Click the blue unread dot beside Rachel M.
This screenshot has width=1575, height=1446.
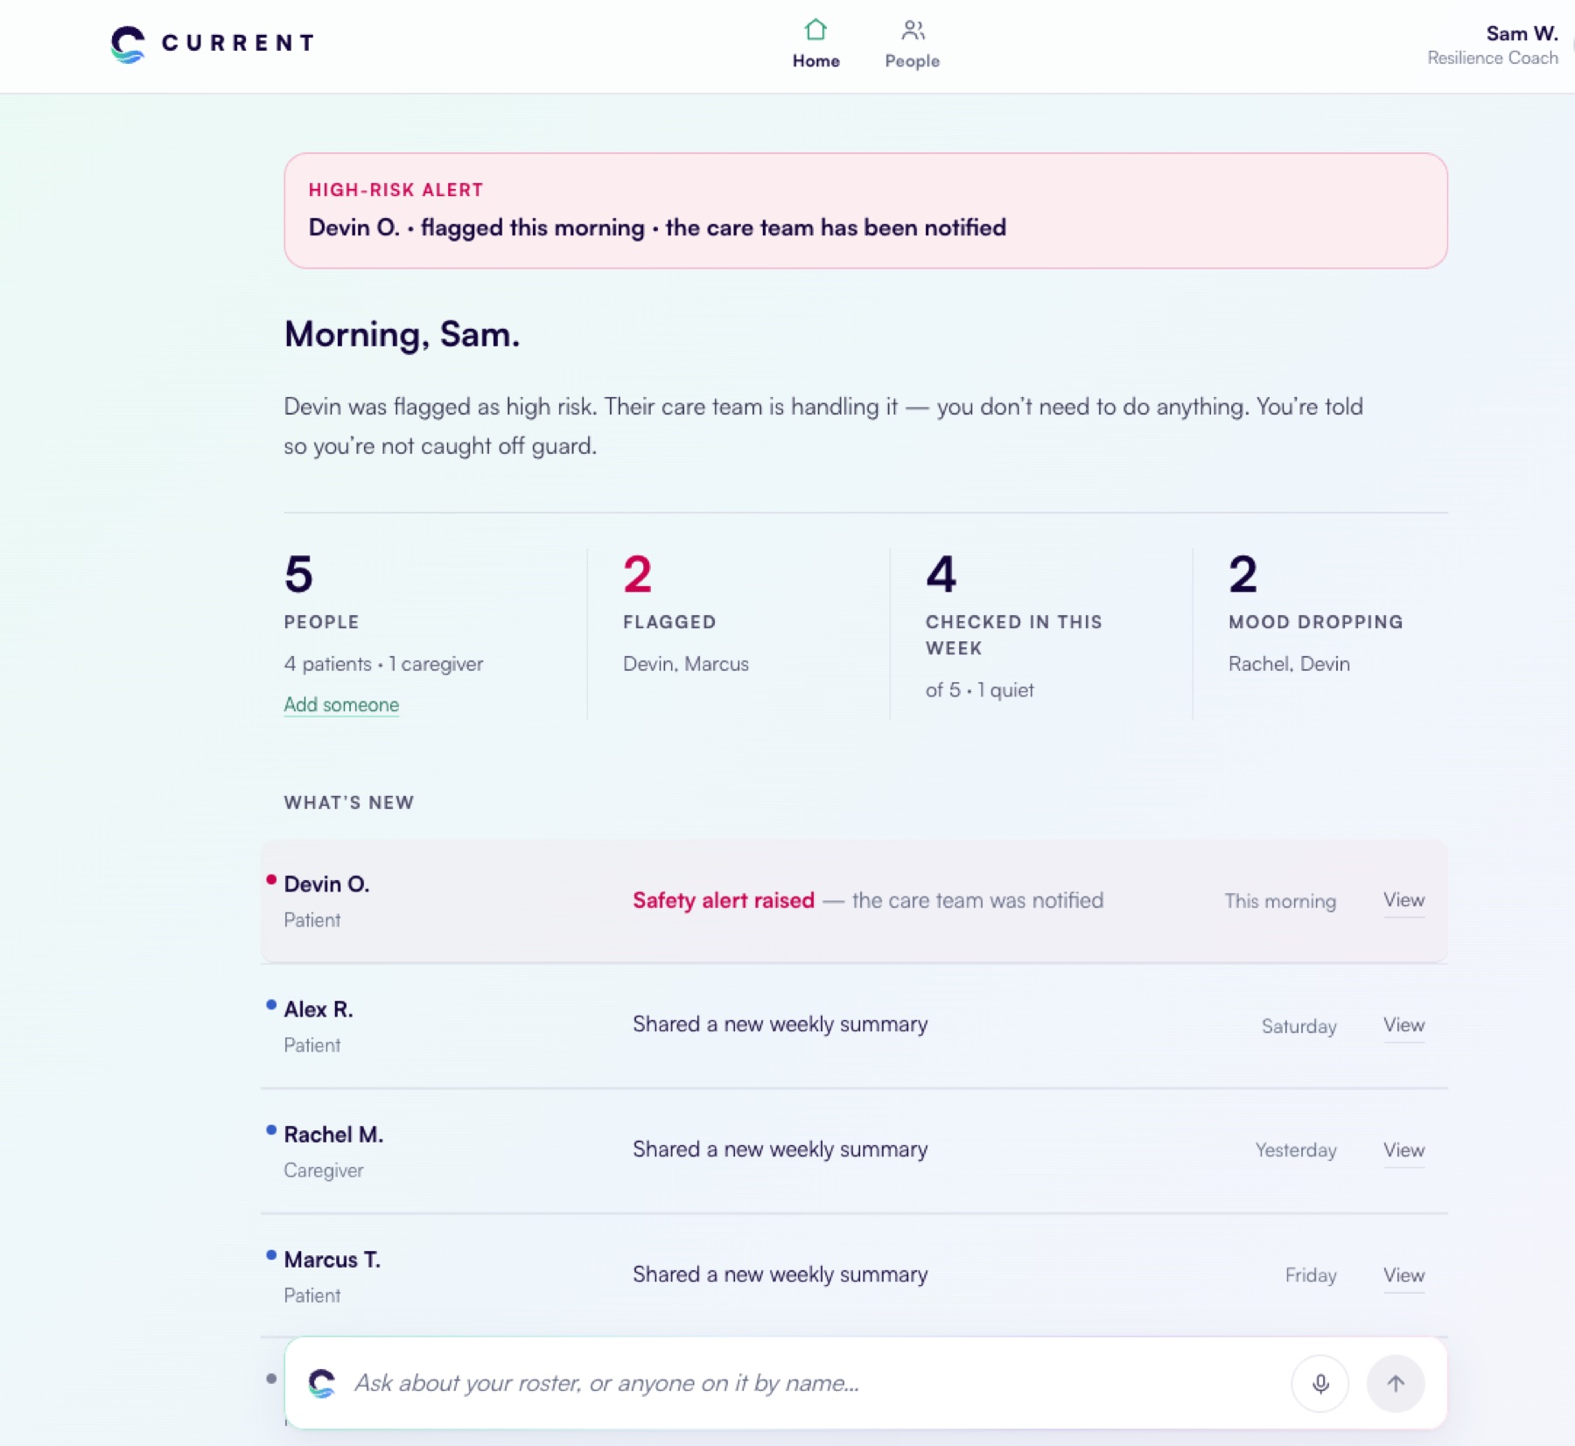coord(271,1130)
